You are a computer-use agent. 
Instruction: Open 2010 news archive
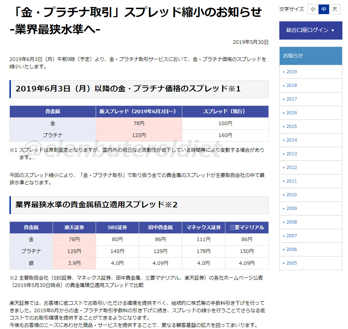(x=311, y=195)
